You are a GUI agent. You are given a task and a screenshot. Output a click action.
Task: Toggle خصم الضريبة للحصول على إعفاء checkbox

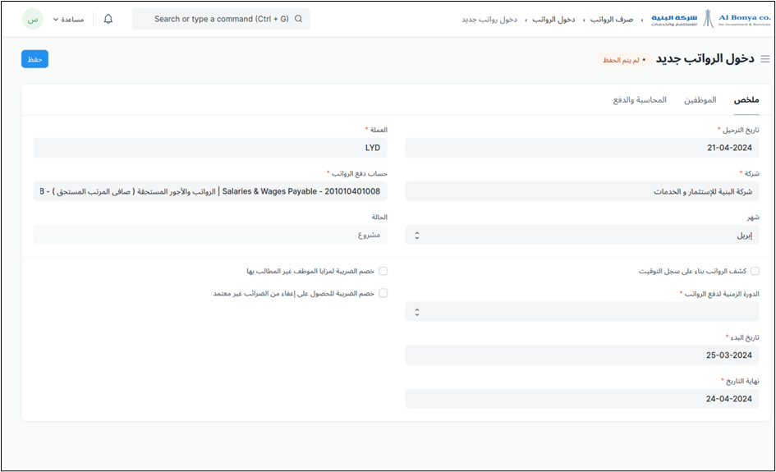coord(383,292)
